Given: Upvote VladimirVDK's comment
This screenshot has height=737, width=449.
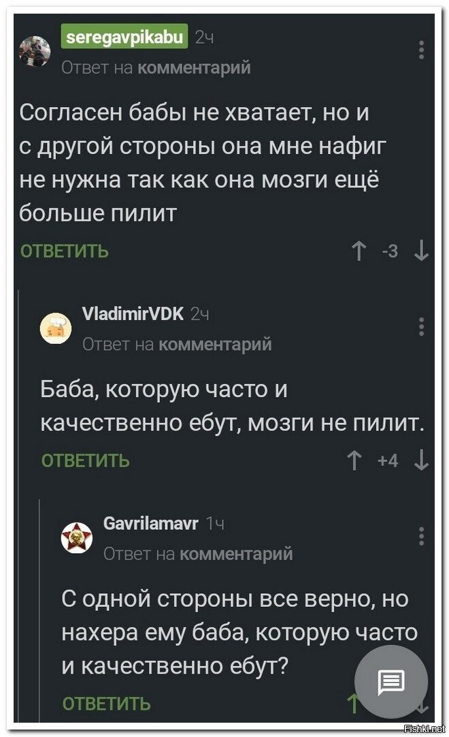Looking at the screenshot, I should (x=354, y=460).
